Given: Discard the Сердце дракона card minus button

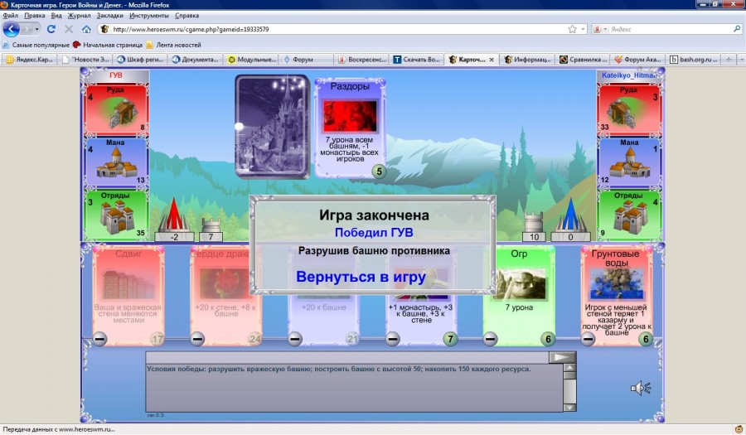Looking at the screenshot, I should coord(197,339).
